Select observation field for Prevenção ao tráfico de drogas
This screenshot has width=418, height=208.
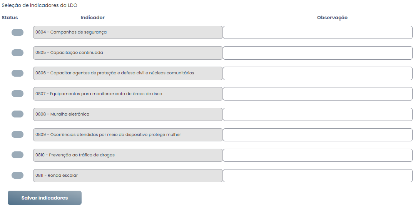318,155
